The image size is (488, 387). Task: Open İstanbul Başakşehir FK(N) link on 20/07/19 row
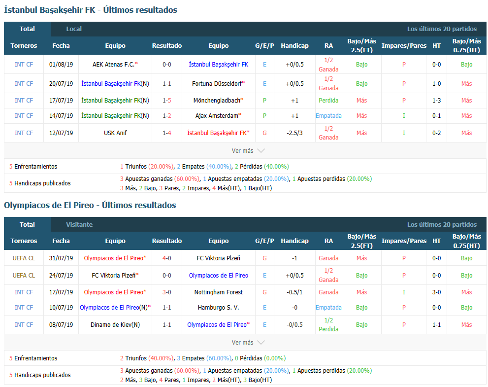(x=115, y=83)
